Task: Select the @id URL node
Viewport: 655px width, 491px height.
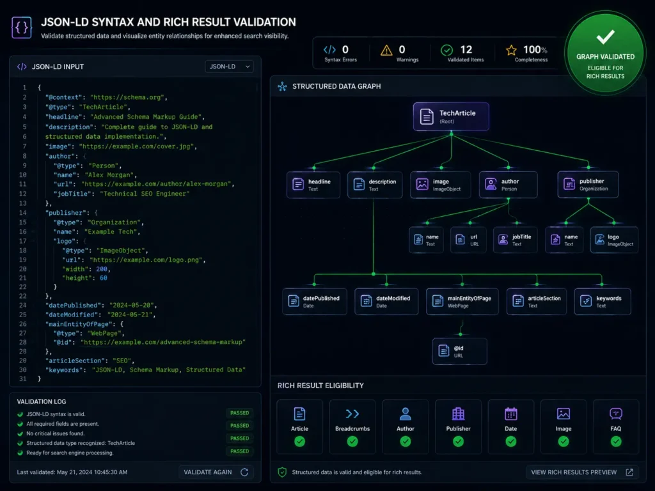Action: (x=459, y=351)
